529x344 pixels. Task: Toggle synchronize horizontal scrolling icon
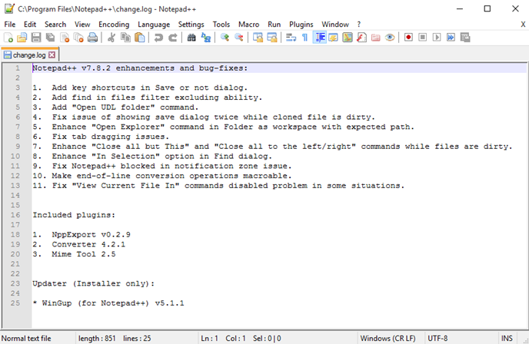(x=272, y=38)
